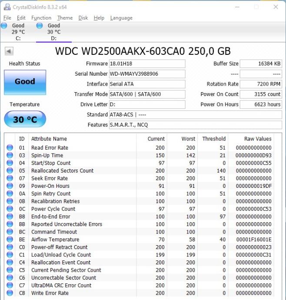Click the Power On Count value 3155 count

click(x=261, y=94)
